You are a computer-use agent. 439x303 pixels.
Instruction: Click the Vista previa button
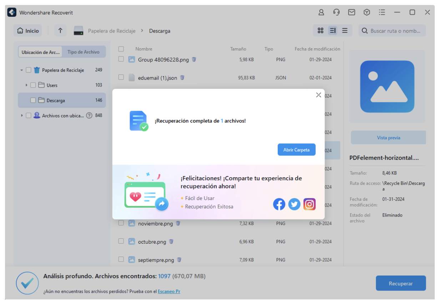click(x=388, y=138)
